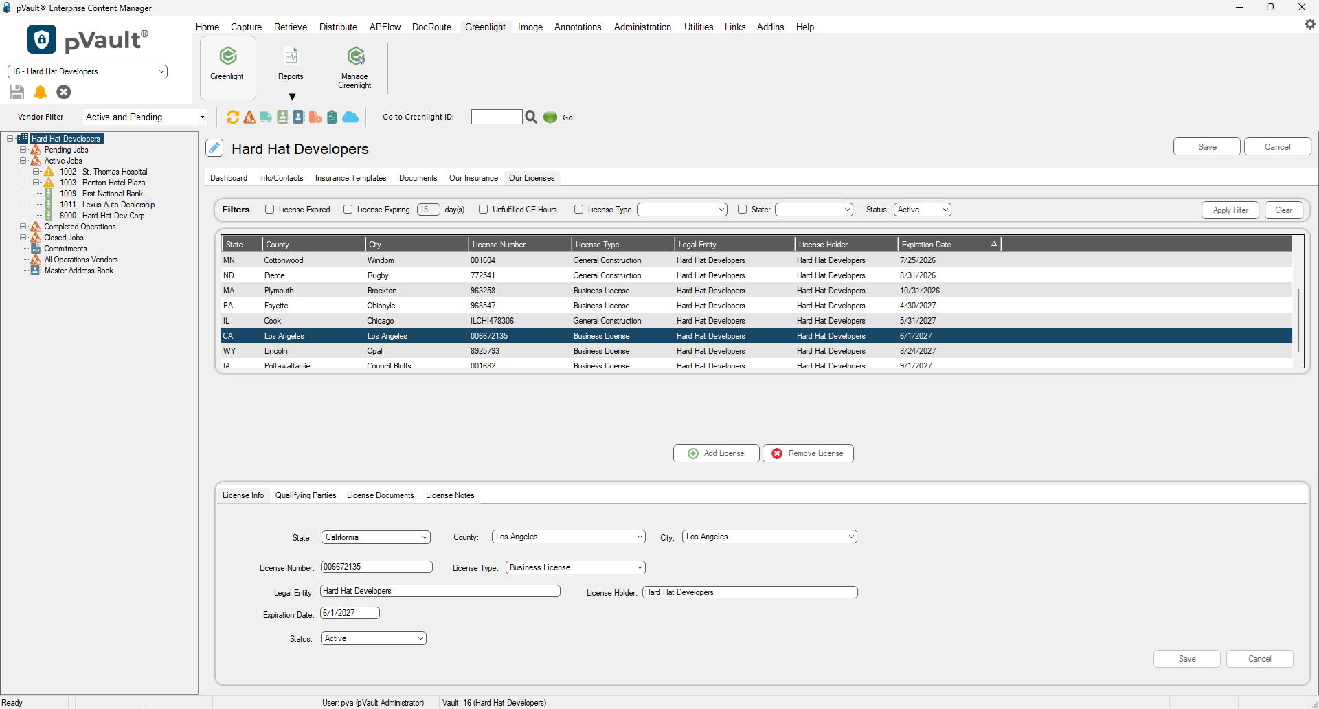Click the pencil edit icon beside Hard Hat Developers title
The image size is (1319, 709).
pos(214,148)
